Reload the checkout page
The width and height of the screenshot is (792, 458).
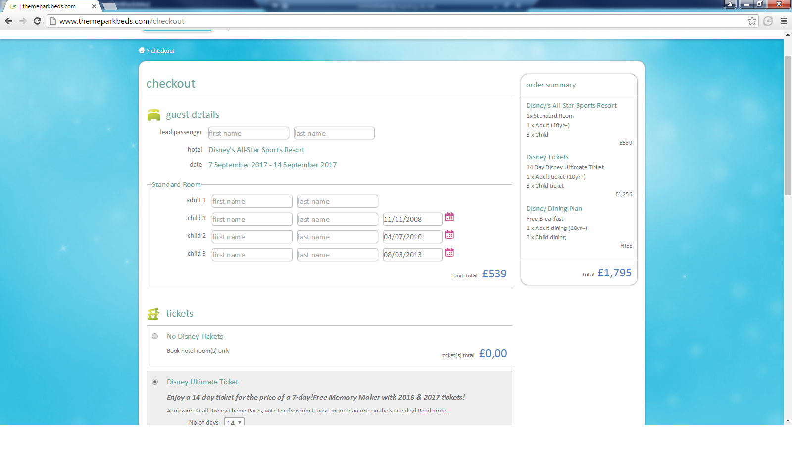point(37,21)
